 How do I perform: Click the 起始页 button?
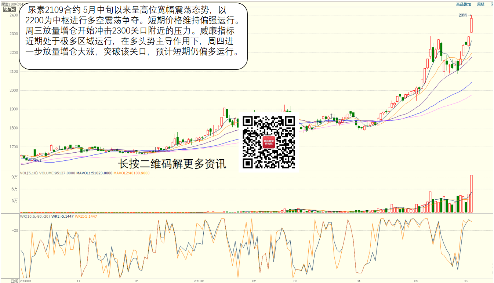coord(8,9)
